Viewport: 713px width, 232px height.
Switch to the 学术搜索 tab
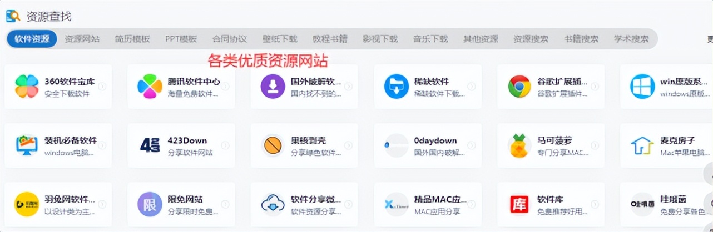point(632,39)
